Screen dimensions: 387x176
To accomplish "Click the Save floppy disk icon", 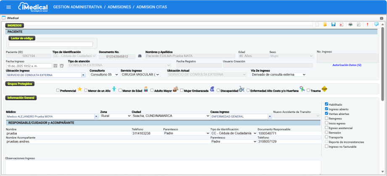I will pyautogui.click(x=333, y=25).
